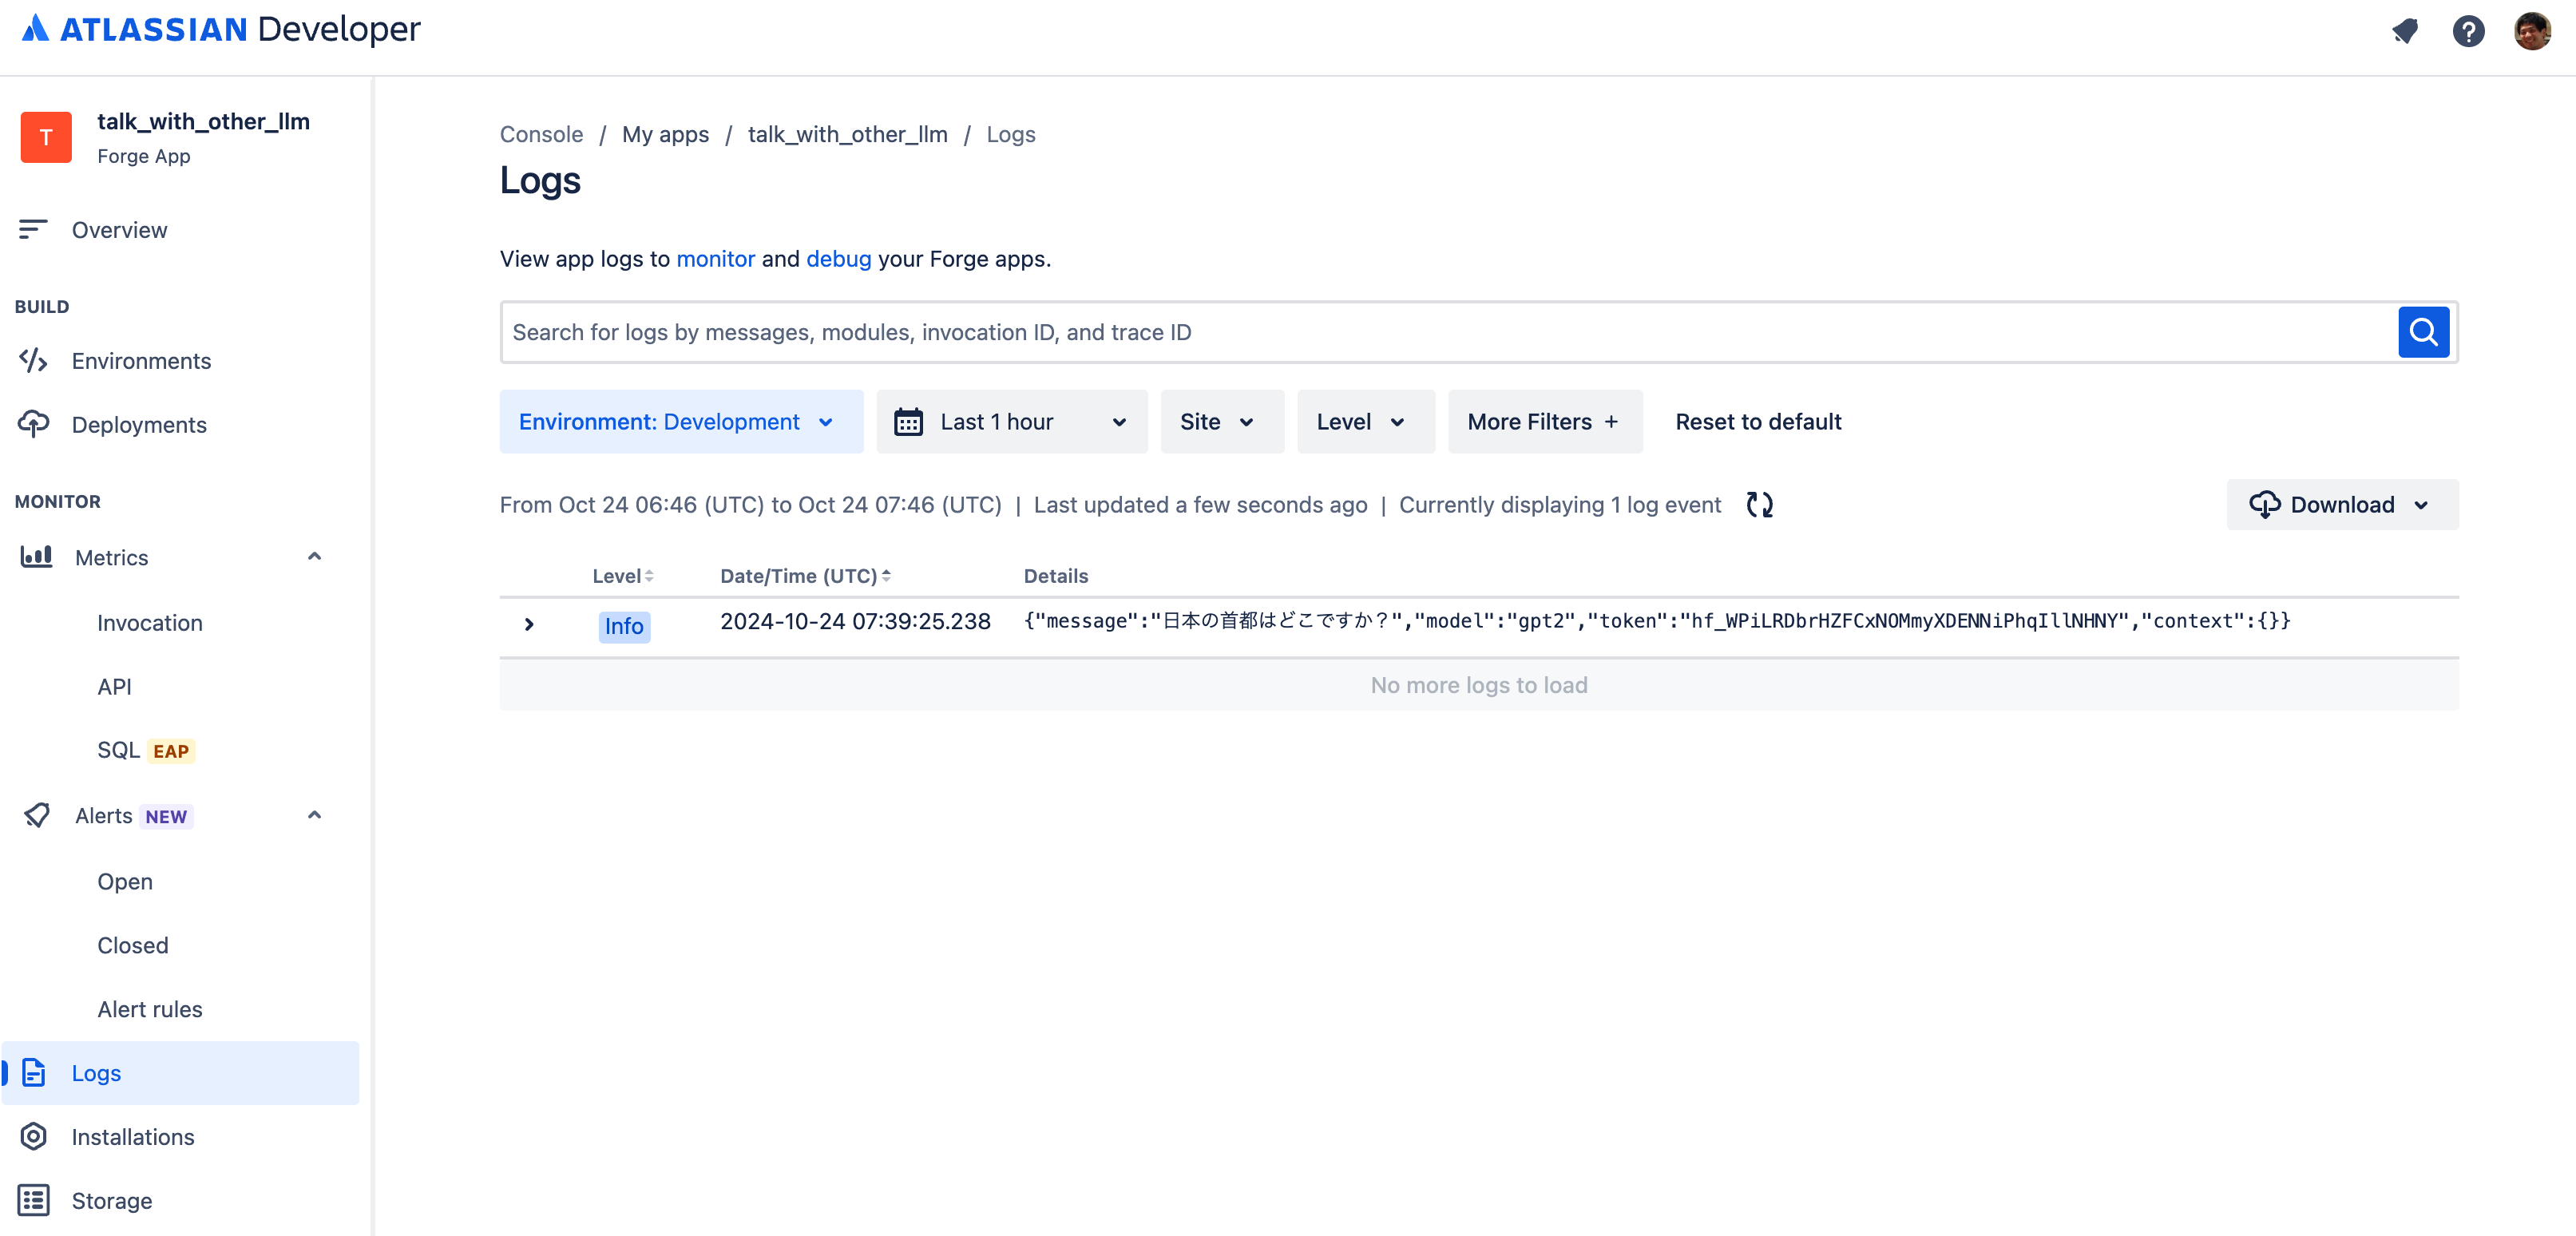Open the Last 1 hour time dropdown
Image resolution: width=2576 pixels, height=1236 pixels.
pyautogui.click(x=1012, y=422)
